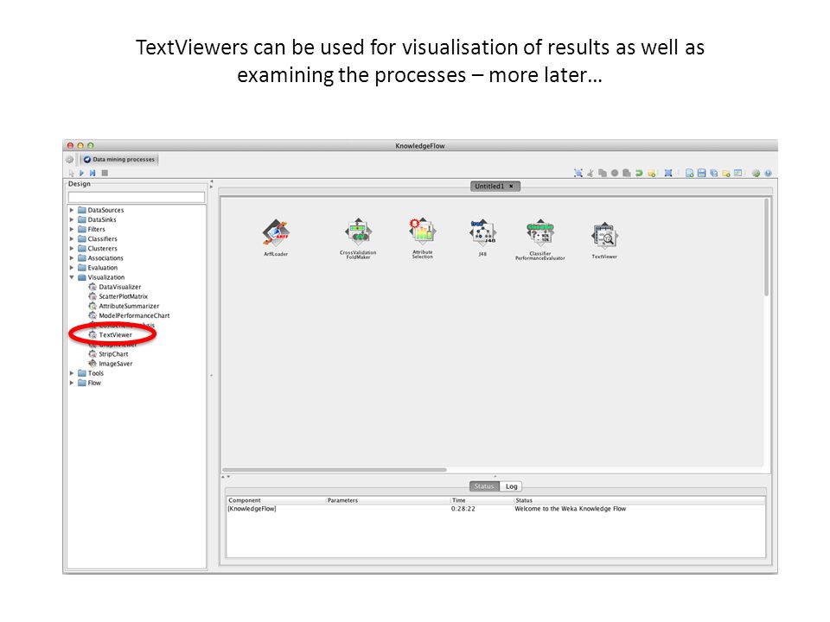Click the copy icon in the toolbar
Viewport: 830px width, 622px height.
click(x=603, y=173)
